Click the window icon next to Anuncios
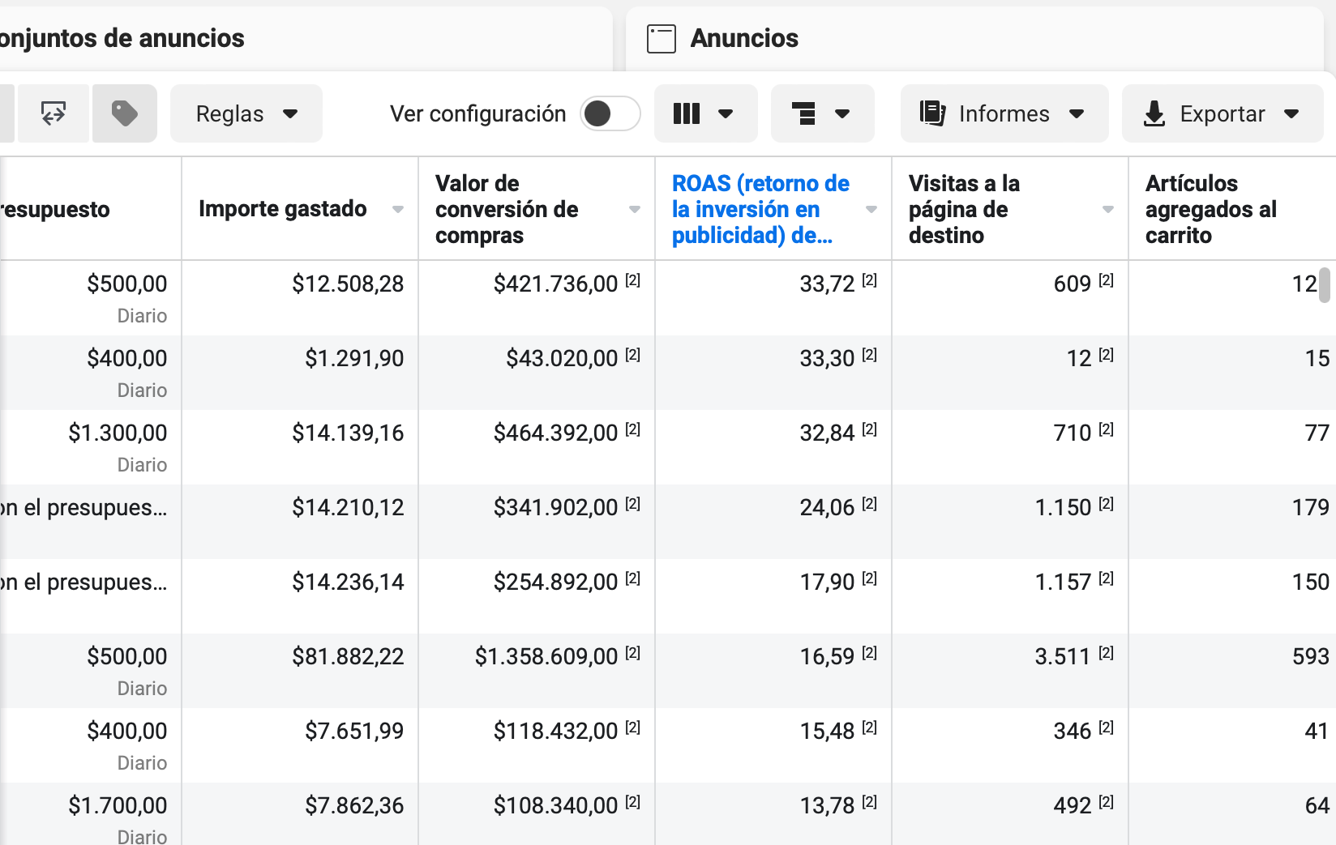The image size is (1336, 845). 662,38
